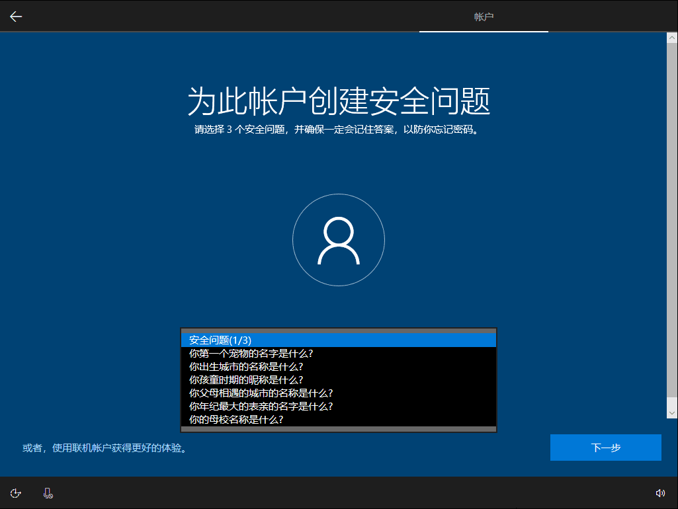This screenshot has height=509, width=678.
Task: Click the scrollbar up arrow
Action: pyautogui.click(x=671, y=38)
